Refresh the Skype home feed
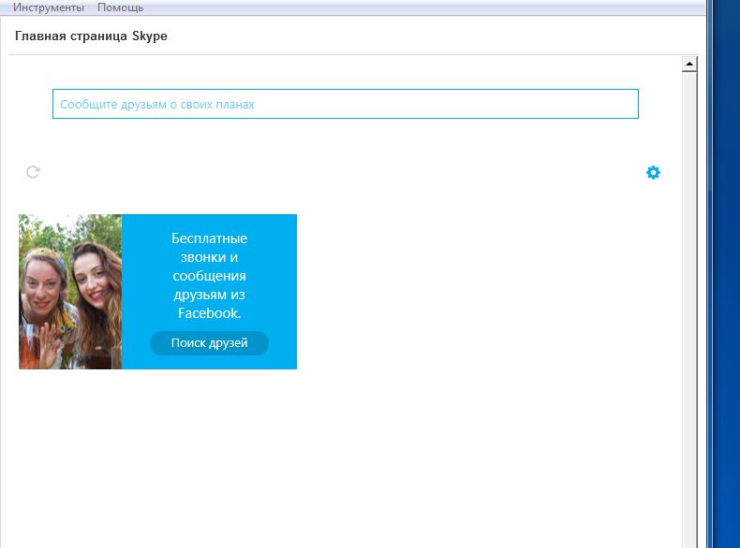This screenshot has width=740, height=548. point(33,172)
